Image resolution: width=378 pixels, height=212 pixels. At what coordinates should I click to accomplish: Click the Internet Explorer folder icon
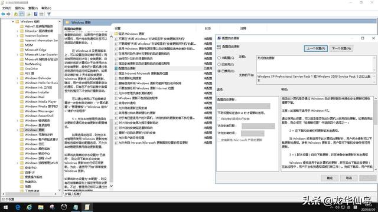[x=22, y=36]
